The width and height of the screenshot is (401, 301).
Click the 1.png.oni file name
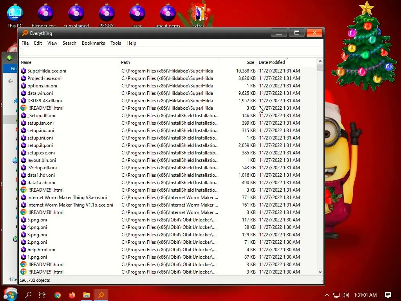pos(37,257)
